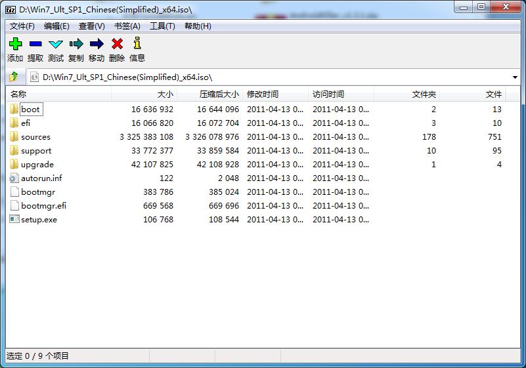Click the Test (测试) toolbar icon

(56, 44)
